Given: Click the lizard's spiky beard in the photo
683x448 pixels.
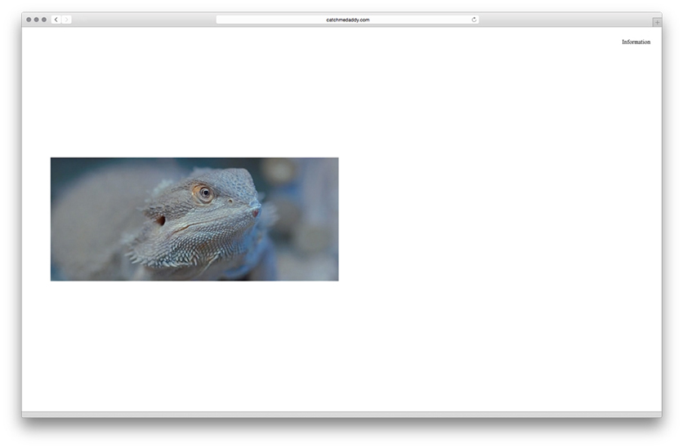Looking at the screenshot, I should [x=184, y=255].
